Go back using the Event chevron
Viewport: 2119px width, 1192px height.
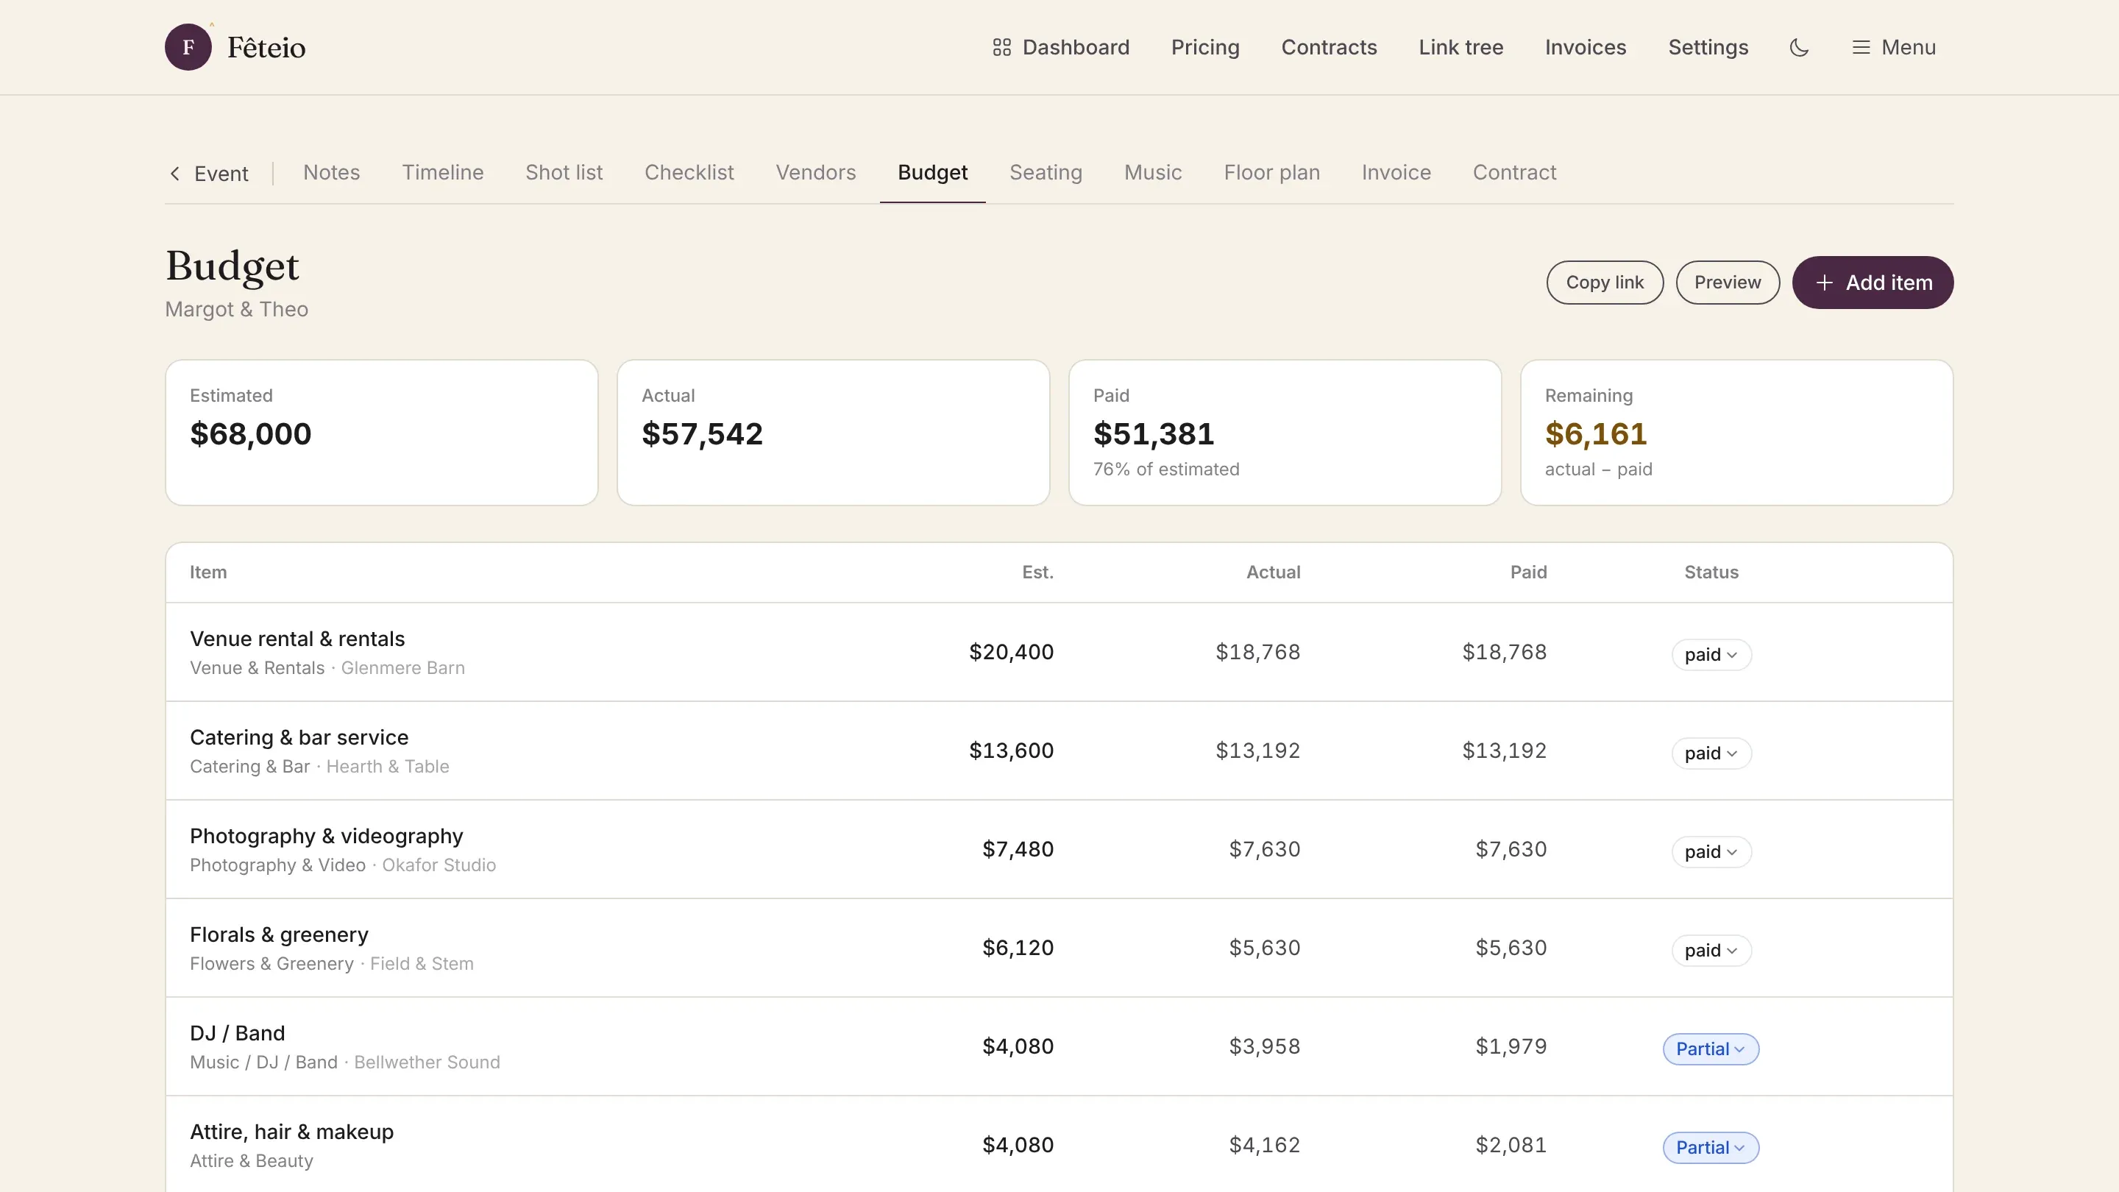[174, 174]
